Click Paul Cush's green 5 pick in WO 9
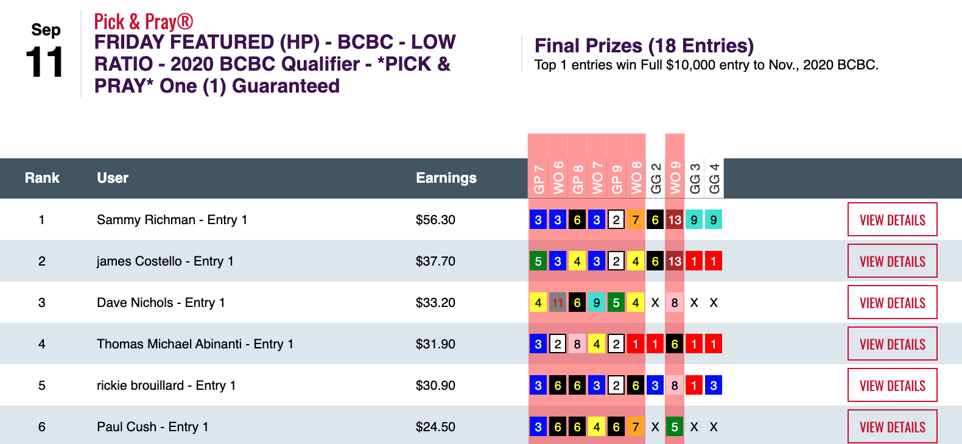The height and width of the screenshot is (444, 962). pyautogui.click(x=675, y=427)
